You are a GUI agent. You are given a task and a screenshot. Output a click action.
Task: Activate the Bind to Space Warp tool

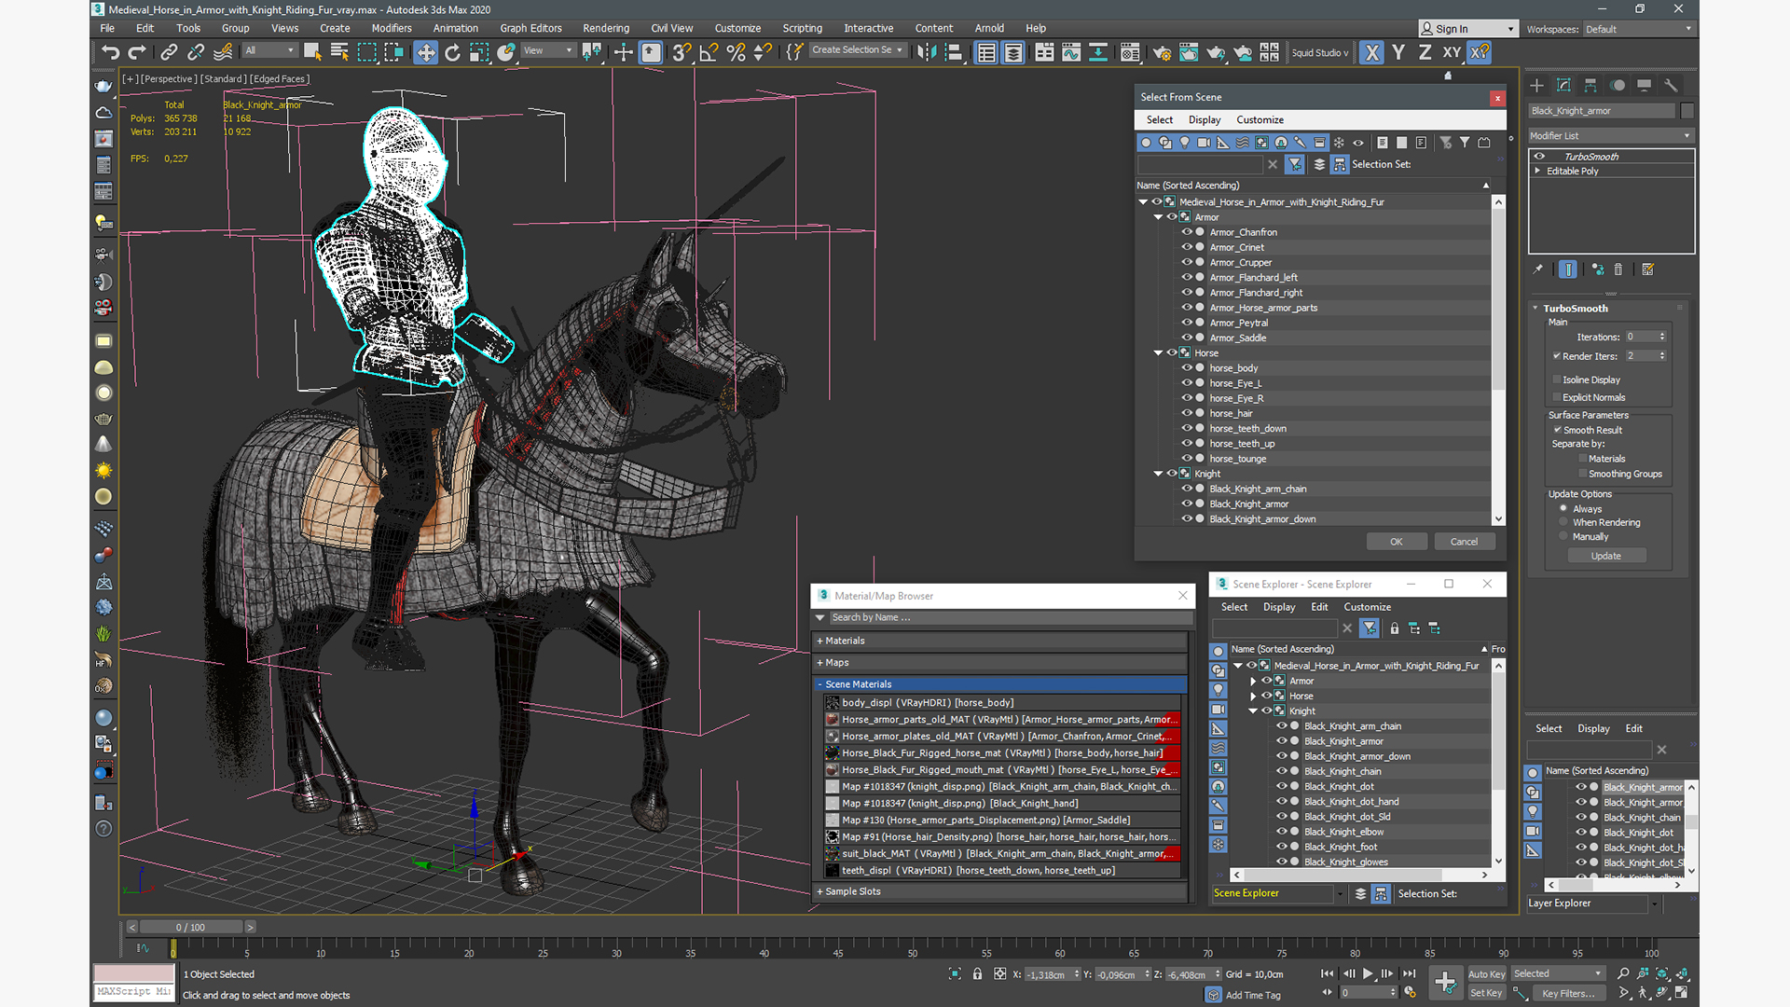(x=223, y=52)
